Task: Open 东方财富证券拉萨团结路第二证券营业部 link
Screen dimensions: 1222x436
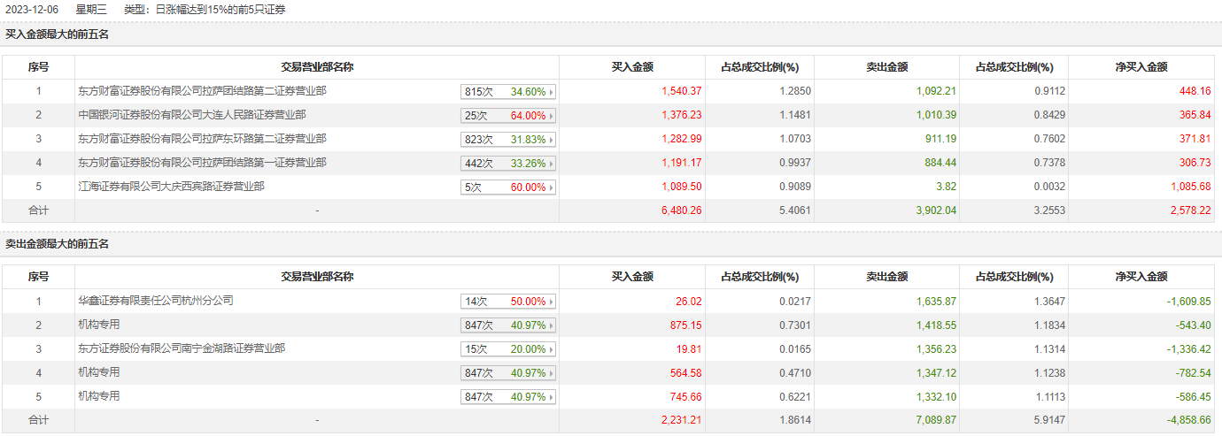Action: (x=202, y=91)
